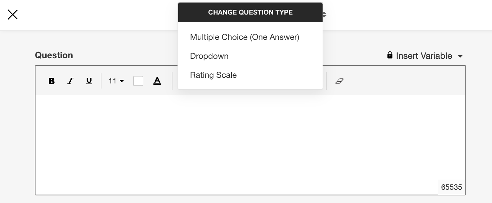The width and height of the screenshot is (492, 203).
Task: Expand the Insert Variable dropdown arrow
Action: pyautogui.click(x=460, y=56)
